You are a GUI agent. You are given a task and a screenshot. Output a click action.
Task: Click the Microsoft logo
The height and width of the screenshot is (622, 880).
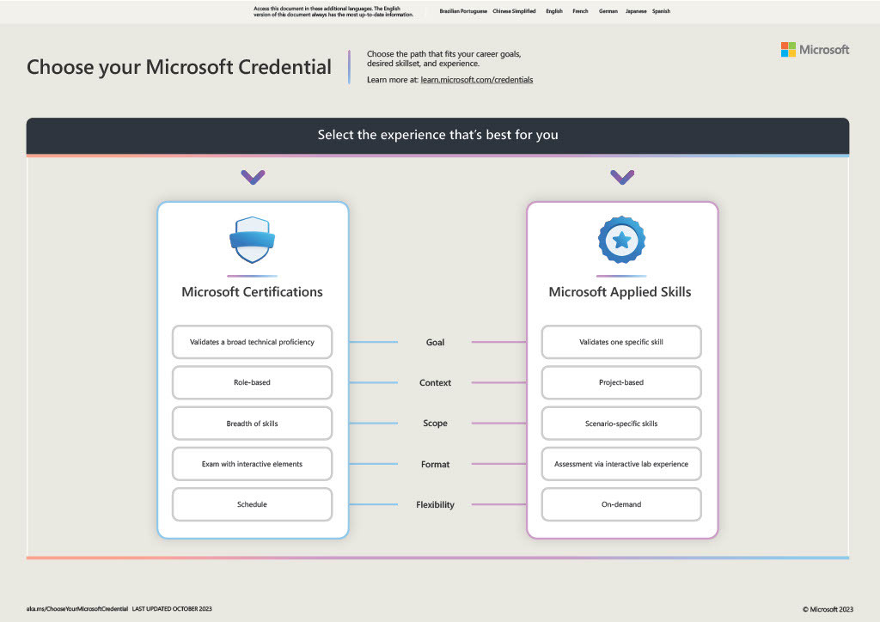(815, 50)
